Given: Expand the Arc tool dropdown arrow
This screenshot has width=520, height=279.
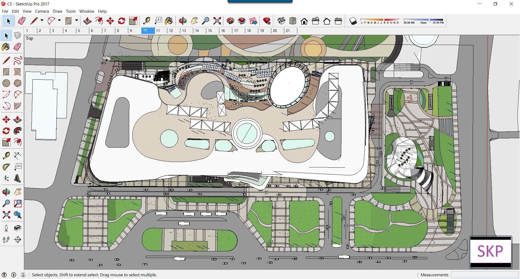Looking at the screenshot, I should coord(59,21).
